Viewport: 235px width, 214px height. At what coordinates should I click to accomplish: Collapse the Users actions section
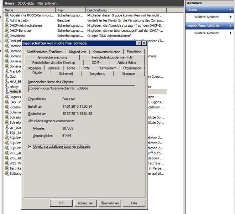[230, 10]
